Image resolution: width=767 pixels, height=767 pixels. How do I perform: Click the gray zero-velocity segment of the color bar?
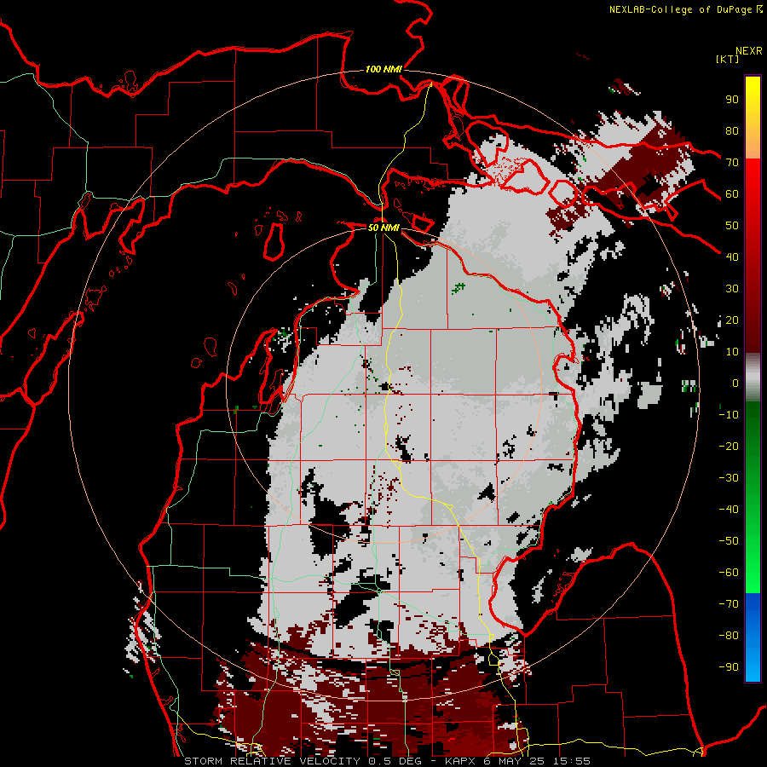pyautogui.click(x=753, y=378)
